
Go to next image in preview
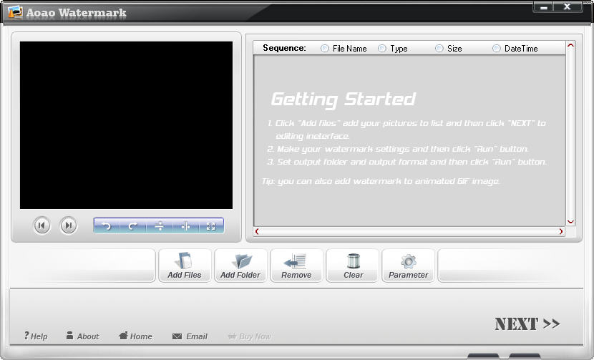68,226
